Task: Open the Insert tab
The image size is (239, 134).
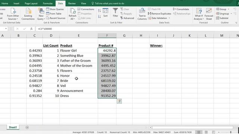Action: pos(16,3)
